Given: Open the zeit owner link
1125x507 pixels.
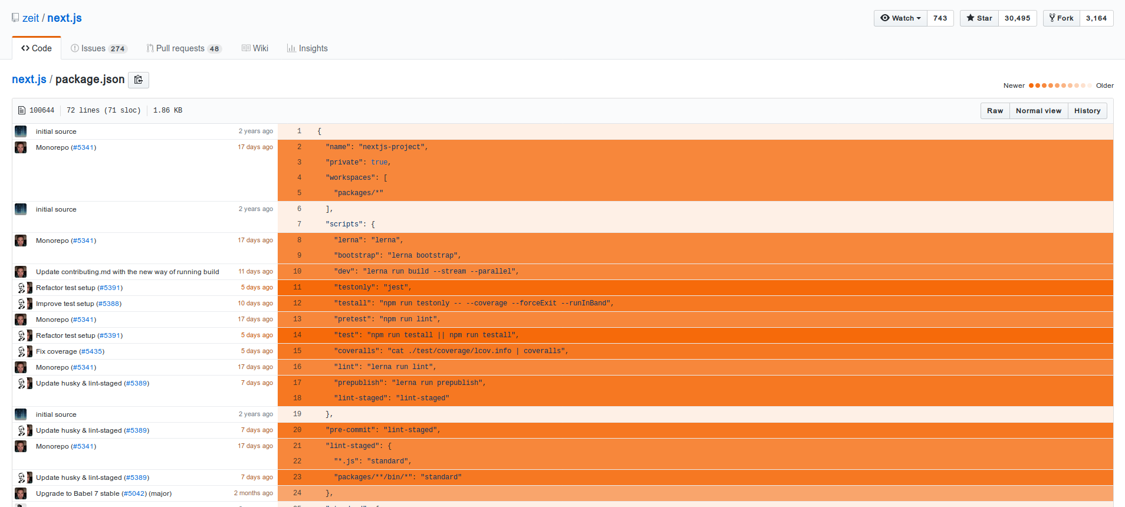Looking at the screenshot, I should pyautogui.click(x=31, y=18).
